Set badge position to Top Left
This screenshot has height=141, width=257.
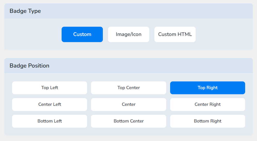(49, 88)
